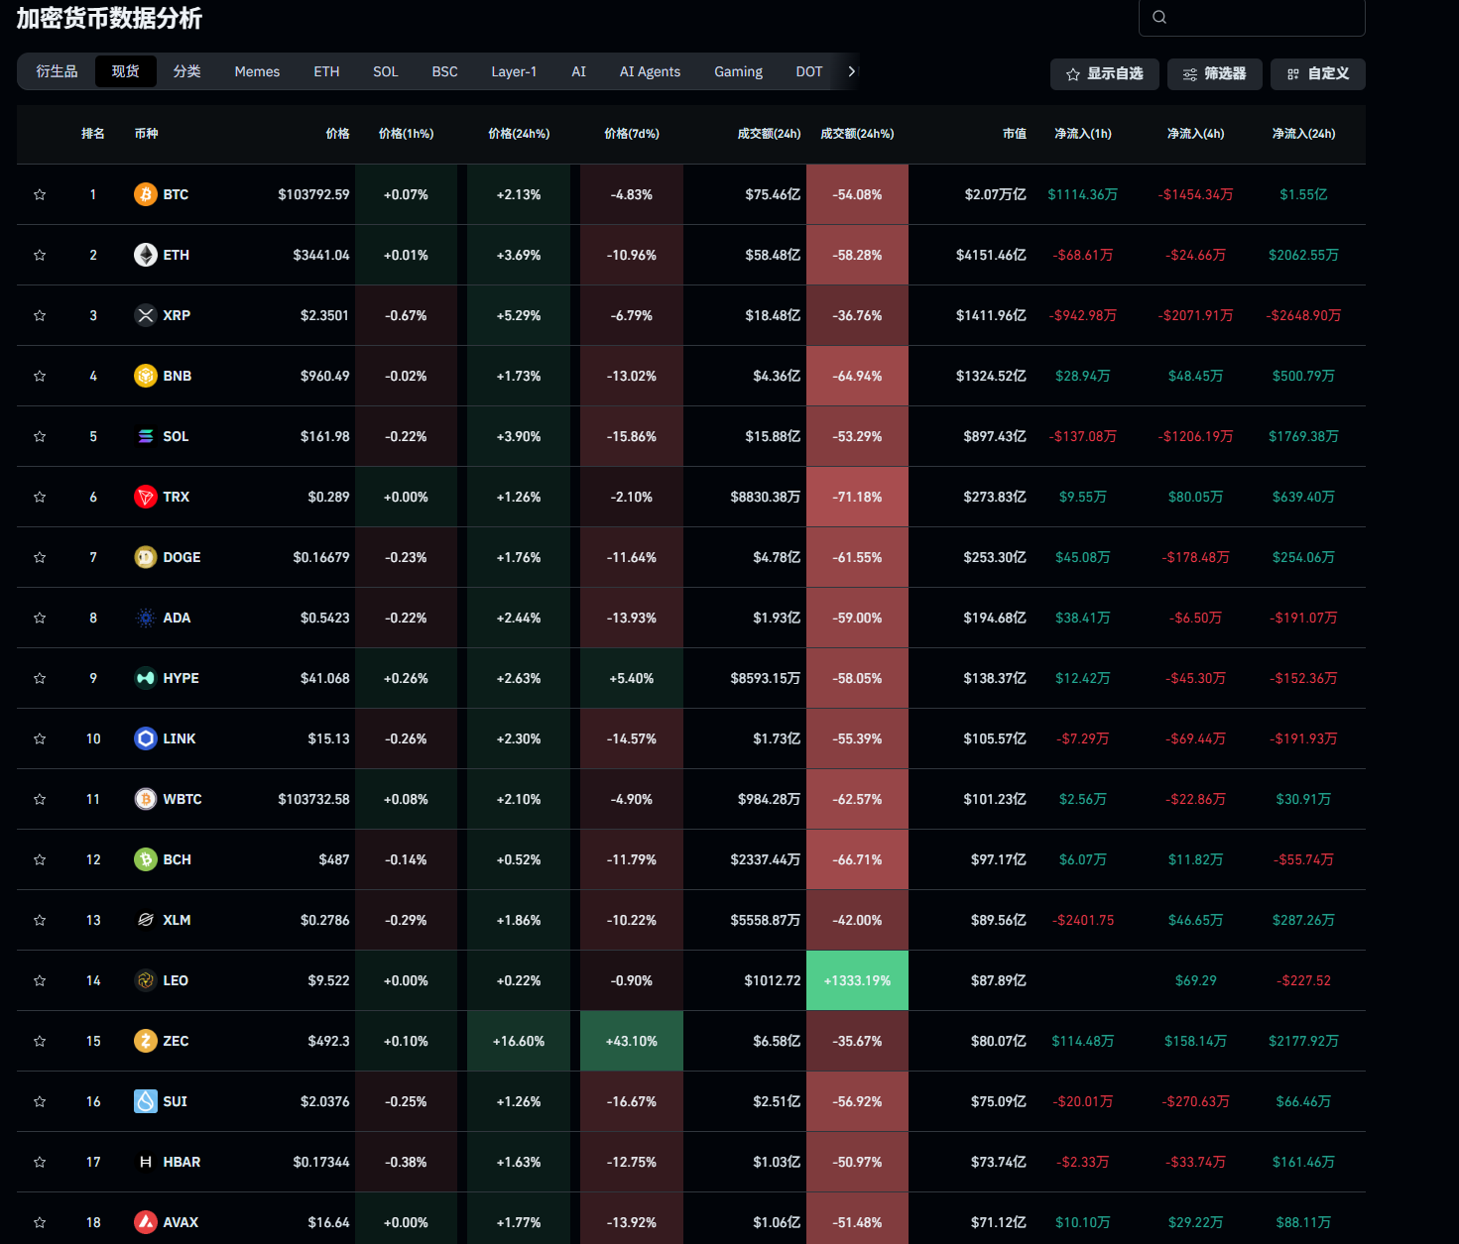Click the 显示自选 button
This screenshot has height=1244, width=1459.
(1104, 74)
